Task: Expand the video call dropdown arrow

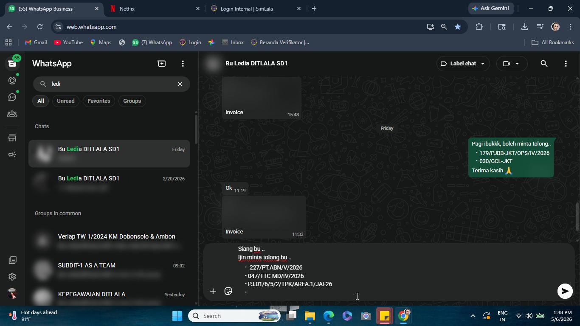Action: pyautogui.click(x=517, y=64)
